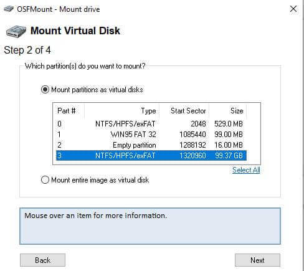
Task: Select partition 2 Empty partition row
Action: tap(151, 145)
